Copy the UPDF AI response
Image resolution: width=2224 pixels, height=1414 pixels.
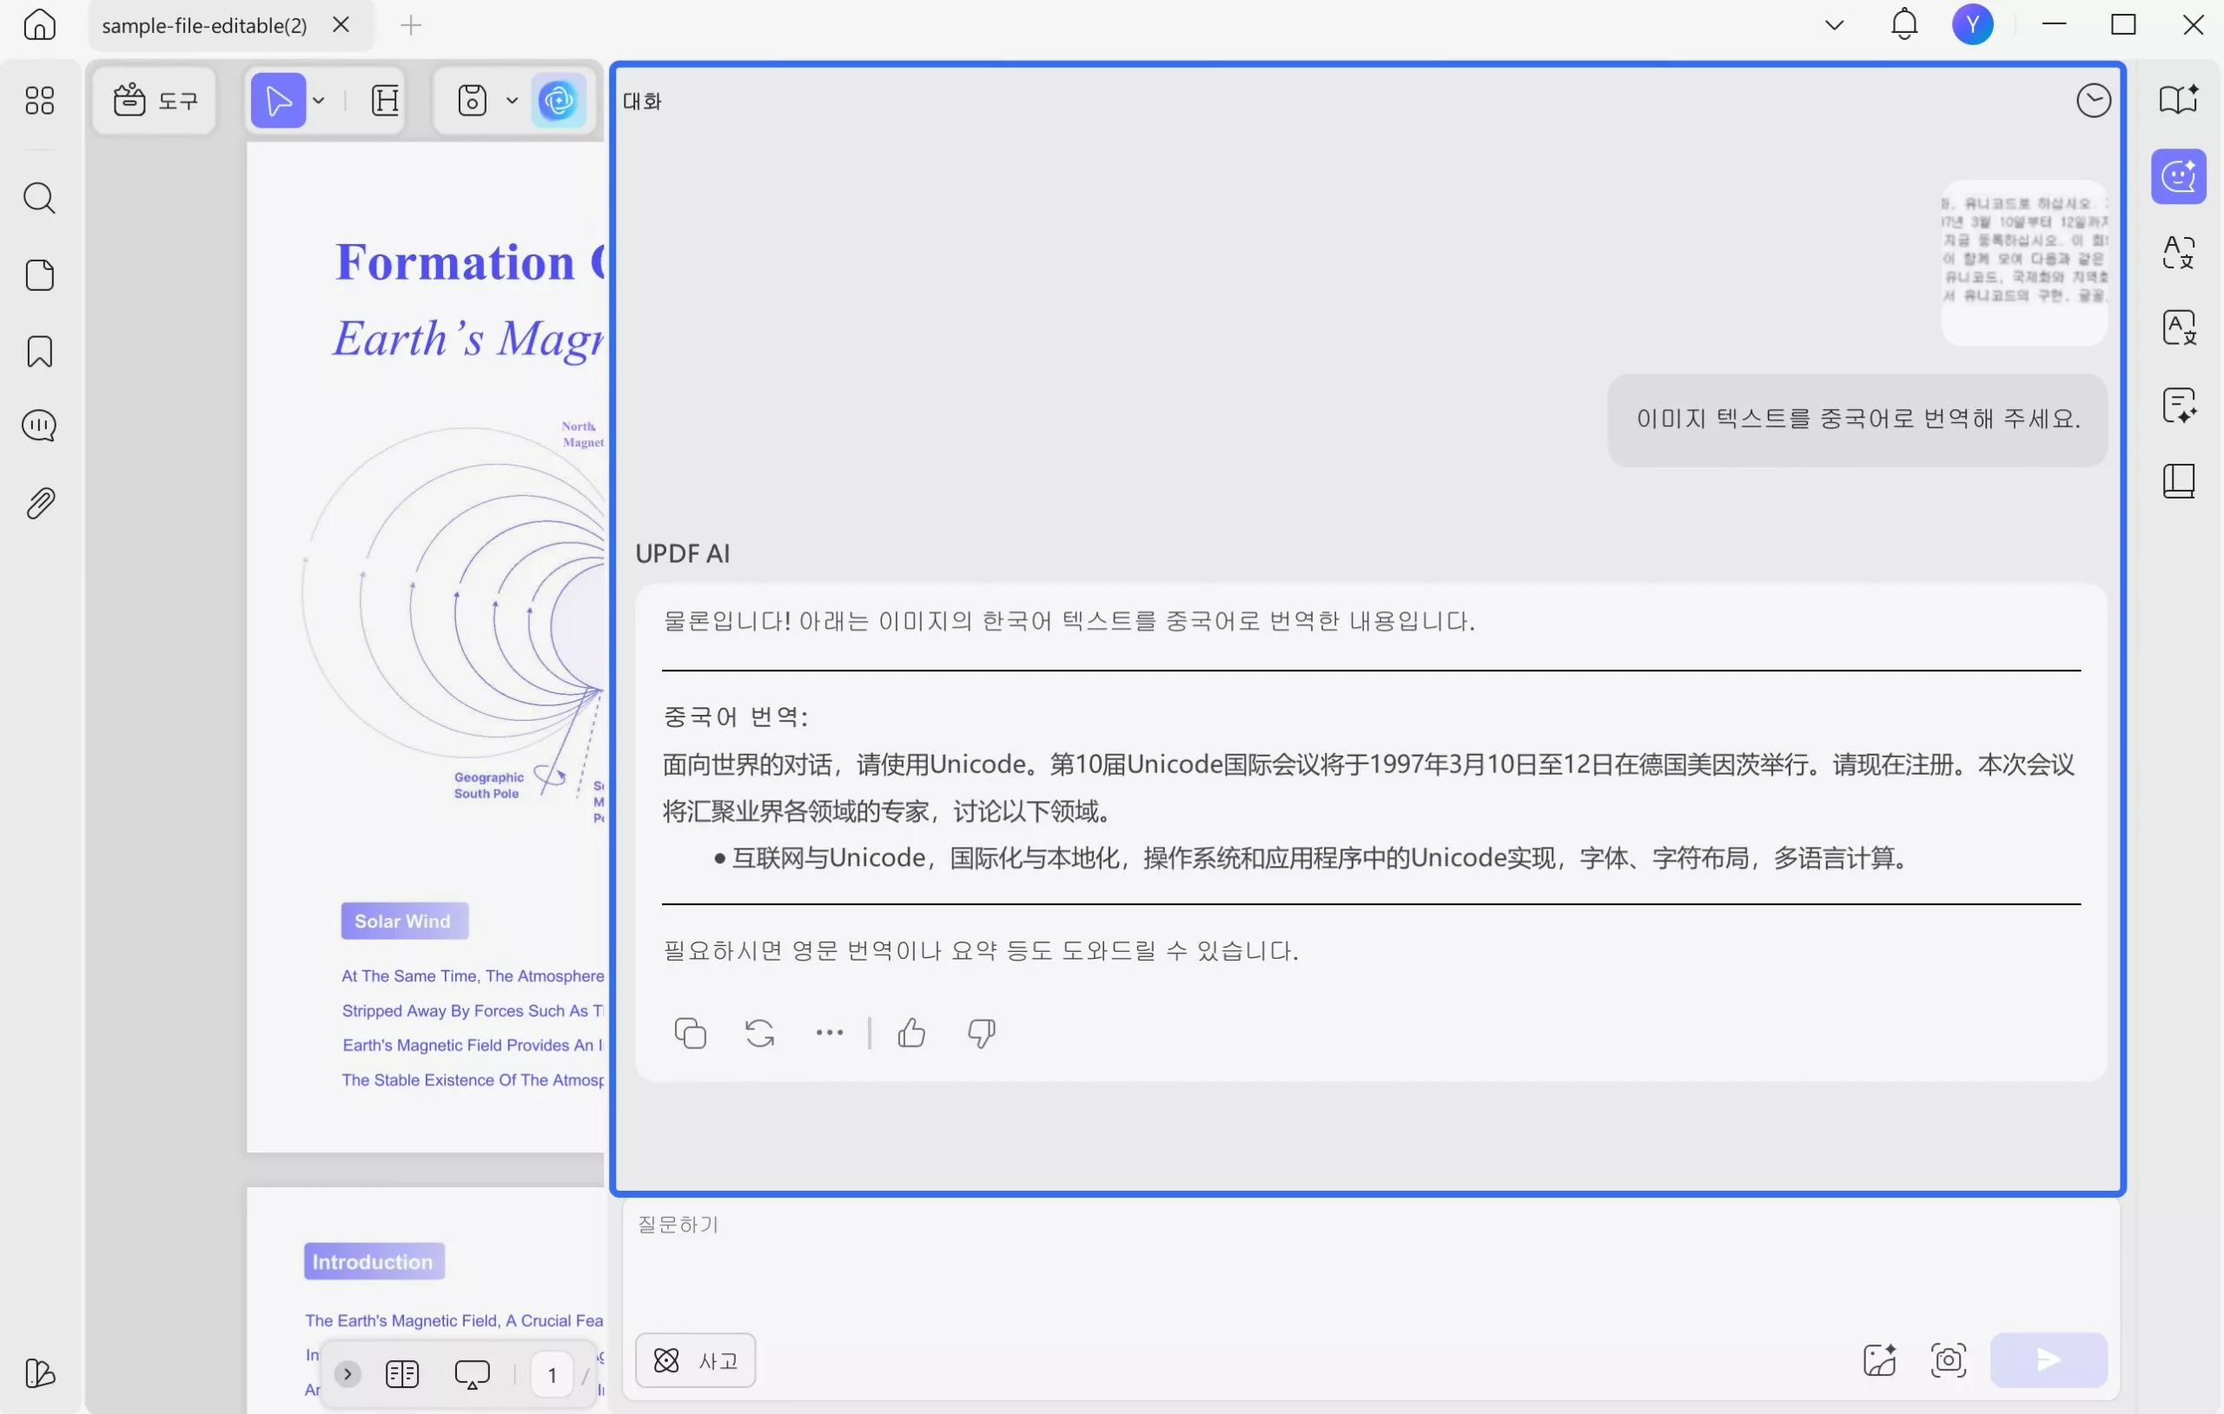point(691,1033)
